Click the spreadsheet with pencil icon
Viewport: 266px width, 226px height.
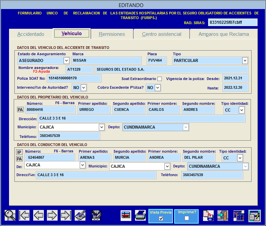coord(96,215)
